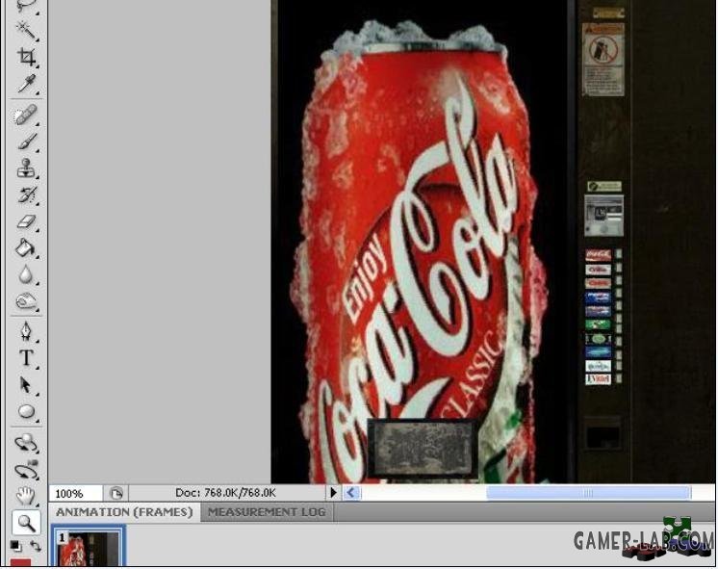Choose the Eraser tool
Screen dimensions: 718x569
[26, 221]
